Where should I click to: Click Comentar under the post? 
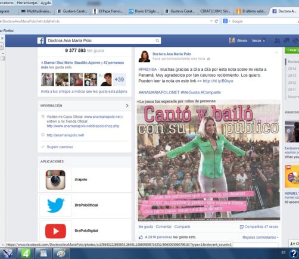[164, 227]
